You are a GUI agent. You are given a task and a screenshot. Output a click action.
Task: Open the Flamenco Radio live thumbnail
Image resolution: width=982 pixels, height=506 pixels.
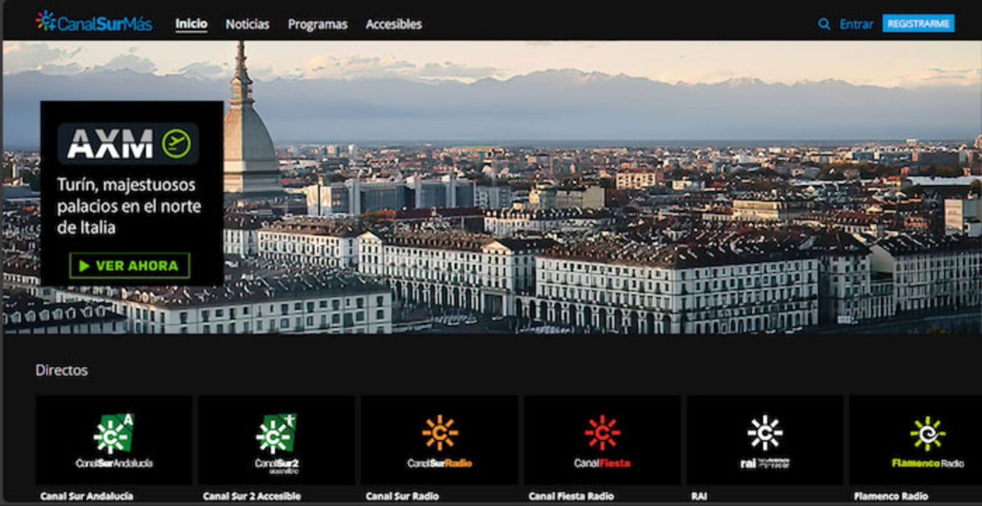(916, 440)
